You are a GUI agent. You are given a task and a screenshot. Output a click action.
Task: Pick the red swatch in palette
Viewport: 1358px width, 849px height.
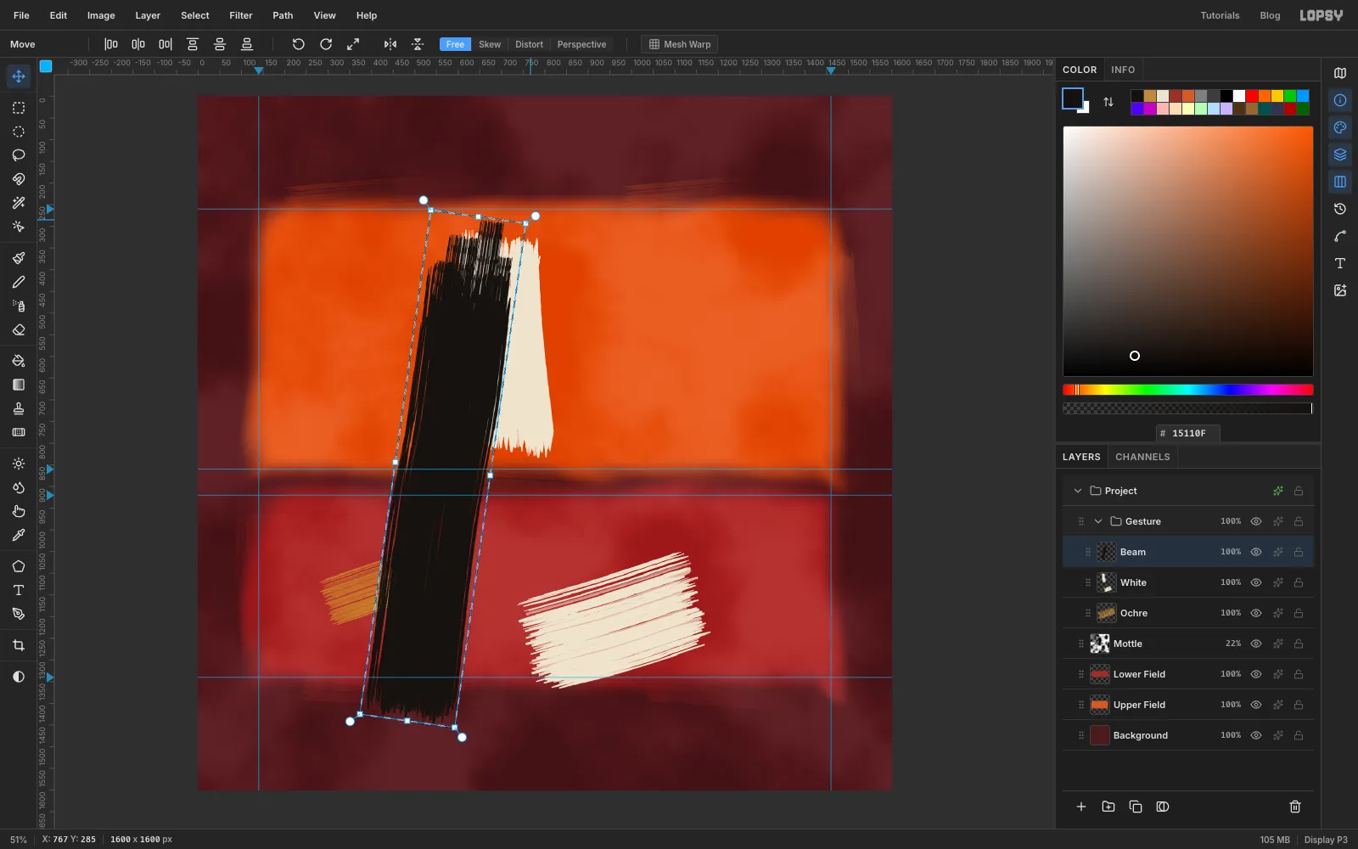[1252, 96]
